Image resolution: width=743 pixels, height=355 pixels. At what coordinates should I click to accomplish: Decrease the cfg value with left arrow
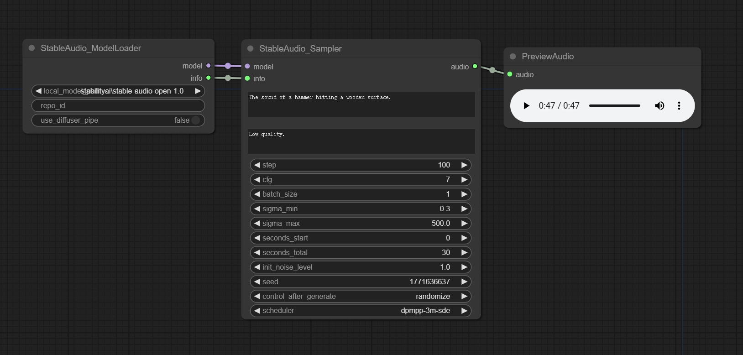[x=257, y=180]
